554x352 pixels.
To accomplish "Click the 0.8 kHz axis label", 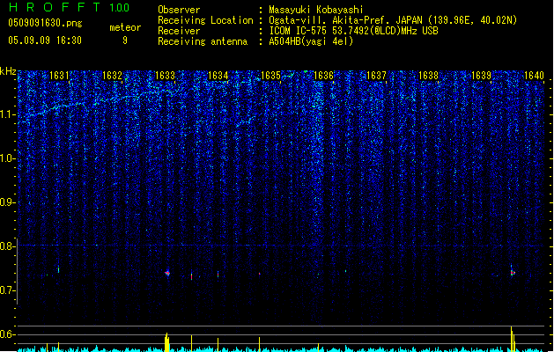I will click(7, 246).
